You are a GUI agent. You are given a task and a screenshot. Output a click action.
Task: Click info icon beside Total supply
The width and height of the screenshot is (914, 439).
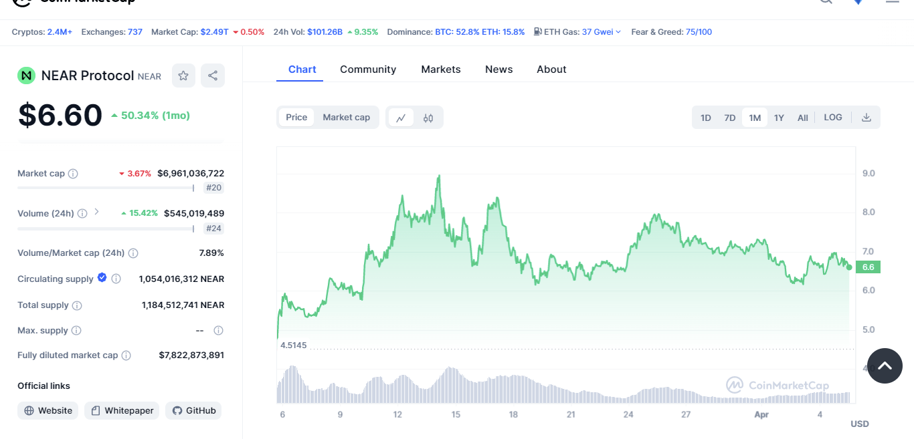77,305
